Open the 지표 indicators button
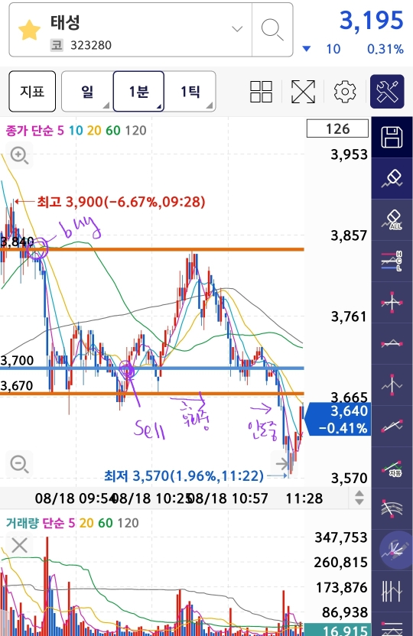This screenshot has height=636, width=413. (32, 91)
